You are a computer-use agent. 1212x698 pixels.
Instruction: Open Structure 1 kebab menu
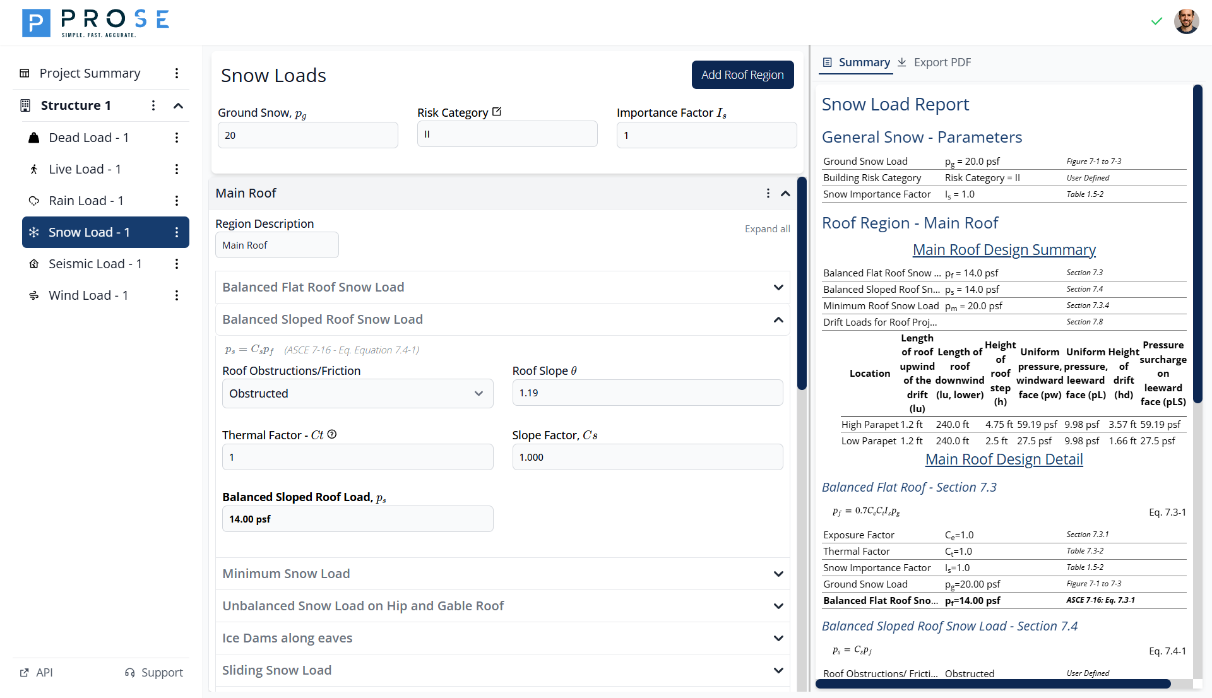pyautogui.click(x=153, y=105)
